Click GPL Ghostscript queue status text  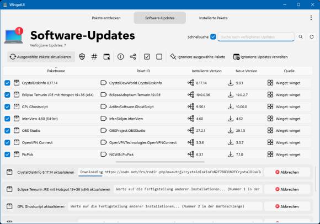(x=157, y=206)
